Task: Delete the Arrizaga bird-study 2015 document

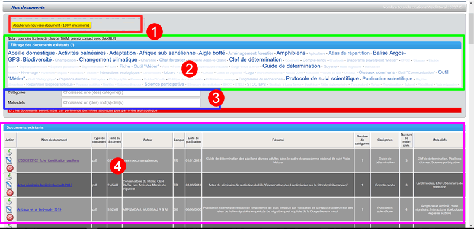Action: coord(10,217)
